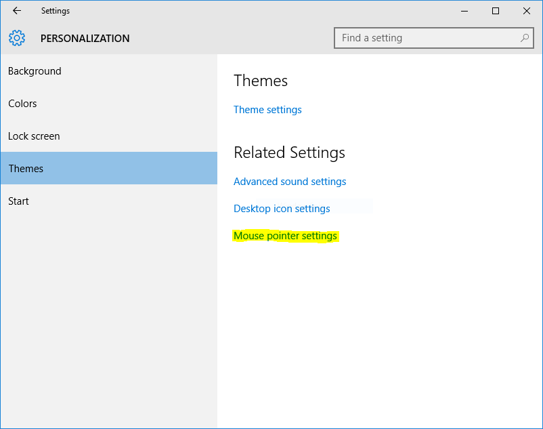Open the Start section in the sidebar

point(18,201)
